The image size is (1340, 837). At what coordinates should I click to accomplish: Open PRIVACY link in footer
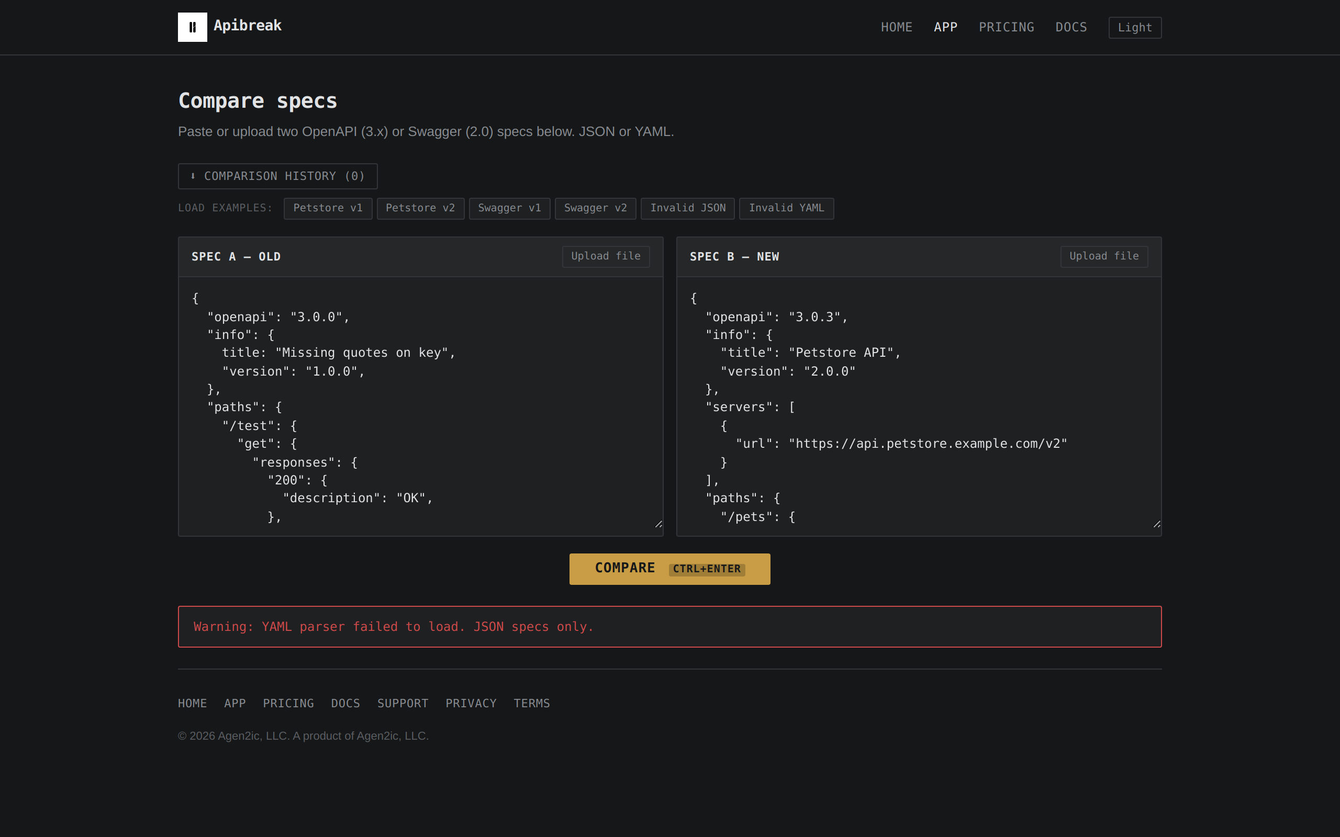coord(471,703)
